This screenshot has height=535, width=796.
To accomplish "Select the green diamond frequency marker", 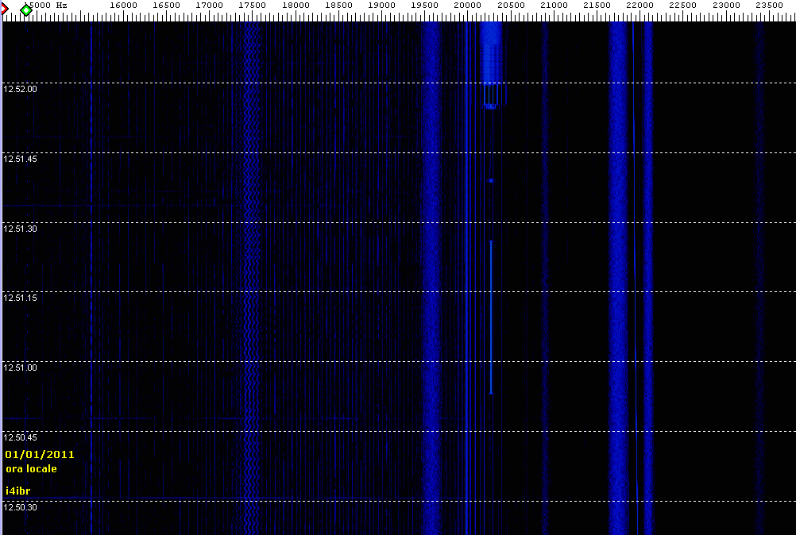I will click(26, 10).
